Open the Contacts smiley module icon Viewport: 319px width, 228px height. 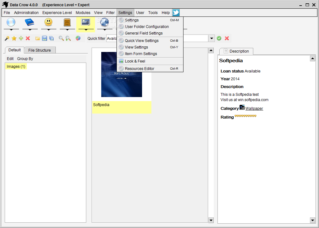(x=48, y=22)
